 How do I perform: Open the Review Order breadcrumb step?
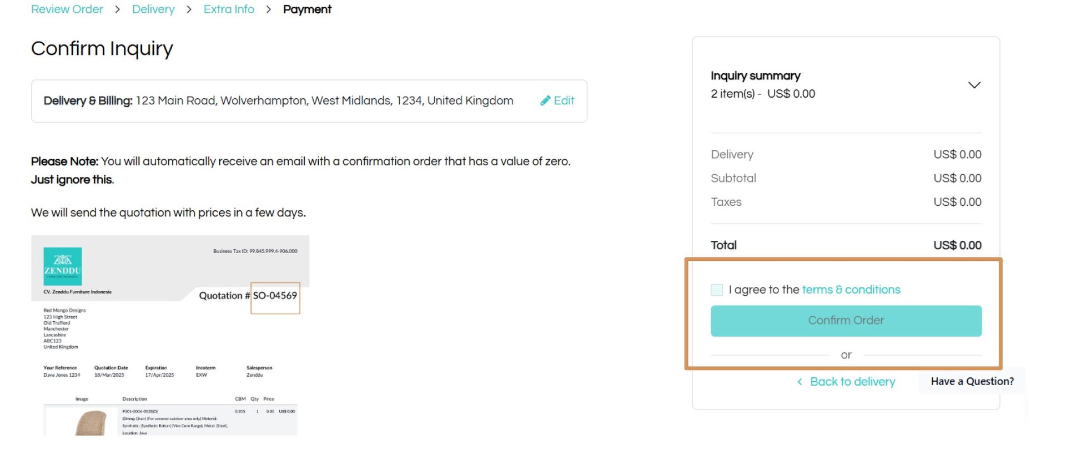point(67,9)
